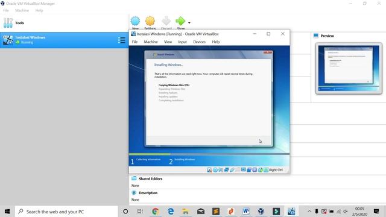Click the VirtualBox icon in VM title bar
The height and width of the screenshot is (217, 386).
tap(133, 34)
